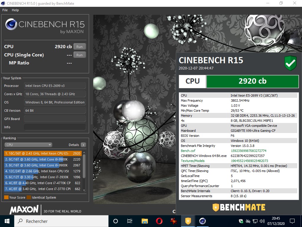Select ranking entry i7-3930K 1096
Screen dimensions: 302x227
tap(43, 177)
